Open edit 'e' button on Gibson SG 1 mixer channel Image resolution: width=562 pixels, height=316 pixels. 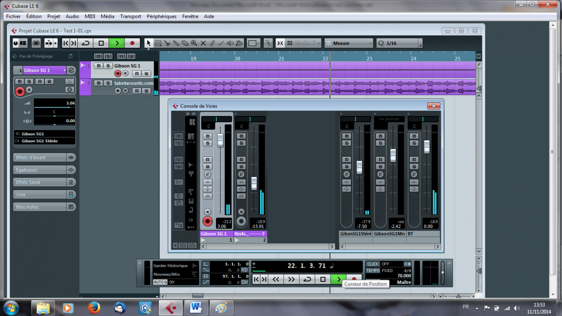[207, 174]
